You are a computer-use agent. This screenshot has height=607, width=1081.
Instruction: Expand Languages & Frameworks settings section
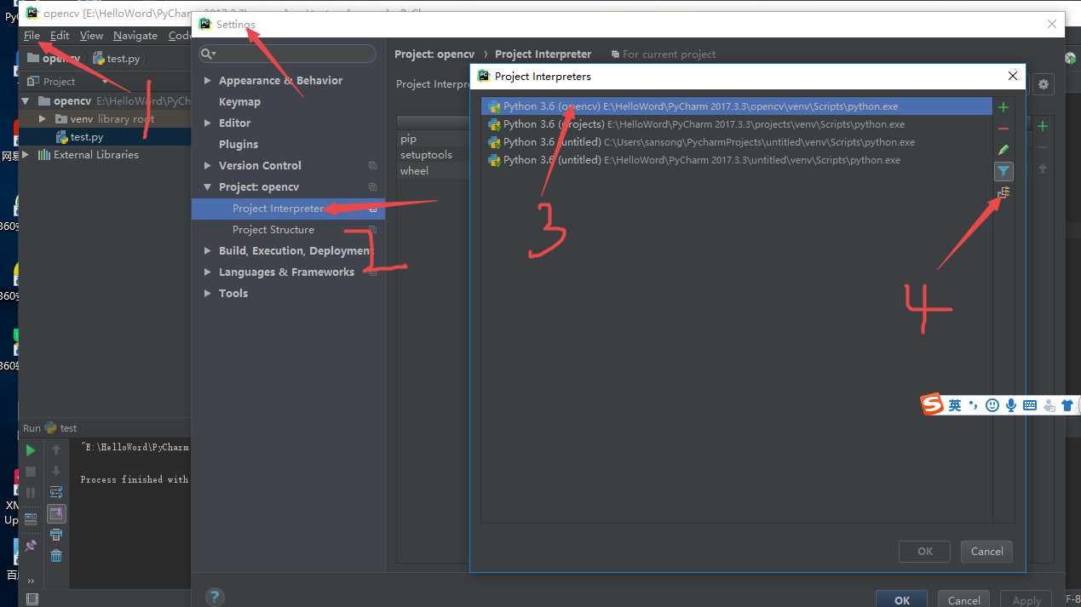point(208,272)
